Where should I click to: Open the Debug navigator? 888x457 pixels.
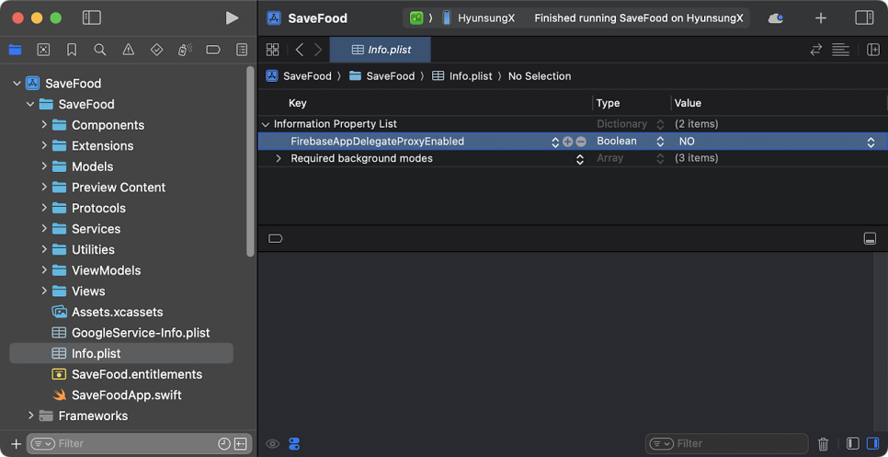click(185, 50)
